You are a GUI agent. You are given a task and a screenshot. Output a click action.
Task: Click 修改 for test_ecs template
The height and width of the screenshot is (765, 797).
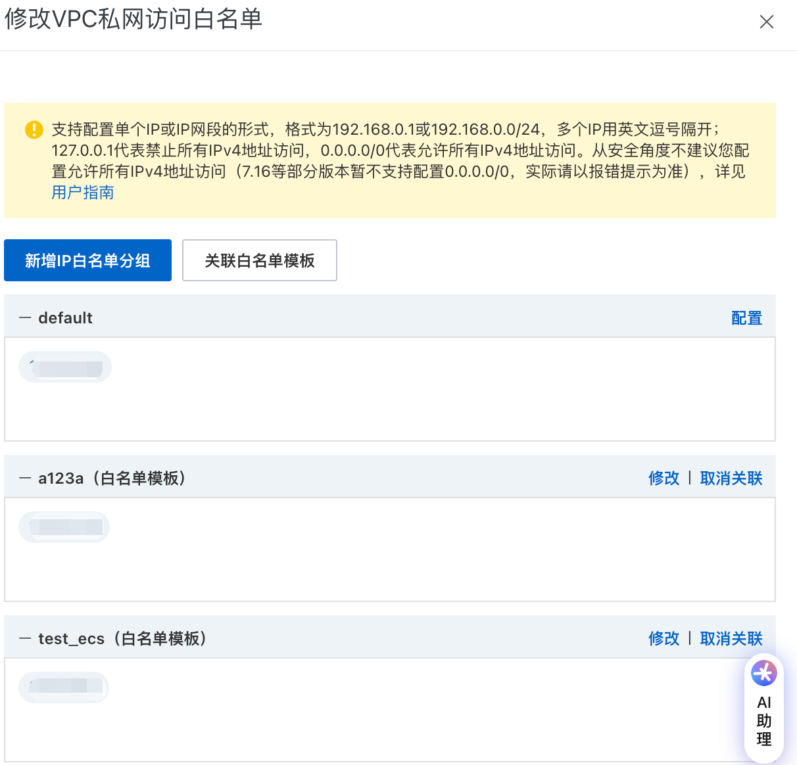664,639
